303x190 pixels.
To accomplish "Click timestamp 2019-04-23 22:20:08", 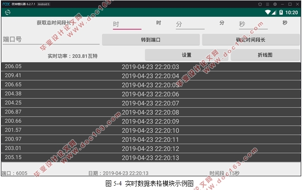I will (x=150, y=112).
